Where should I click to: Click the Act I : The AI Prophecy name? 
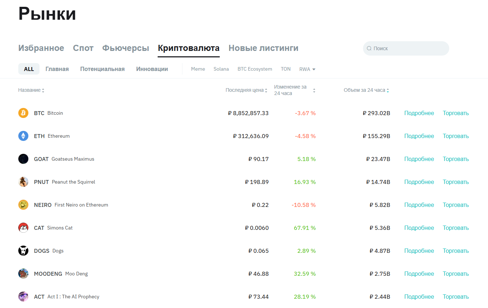click(x=73, y=297)
